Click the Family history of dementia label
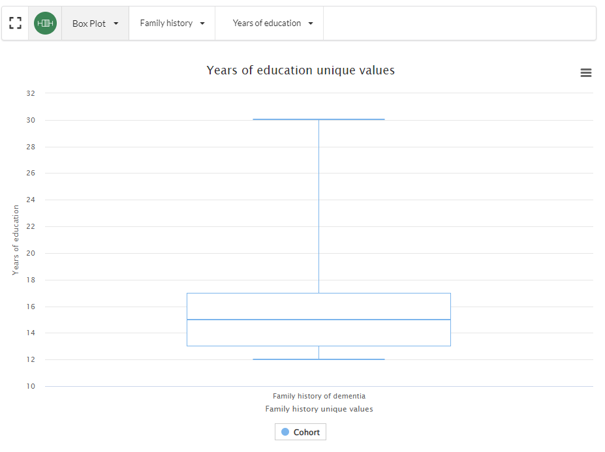 318,396
